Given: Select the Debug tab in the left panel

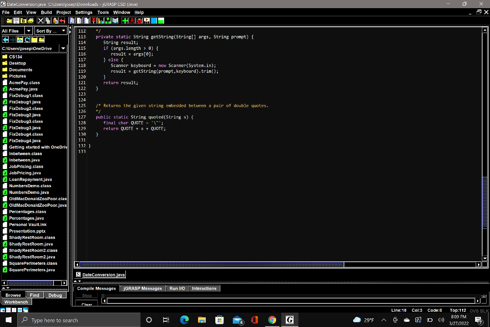Looking at the screenshot, I should click(x=55, y=295).
